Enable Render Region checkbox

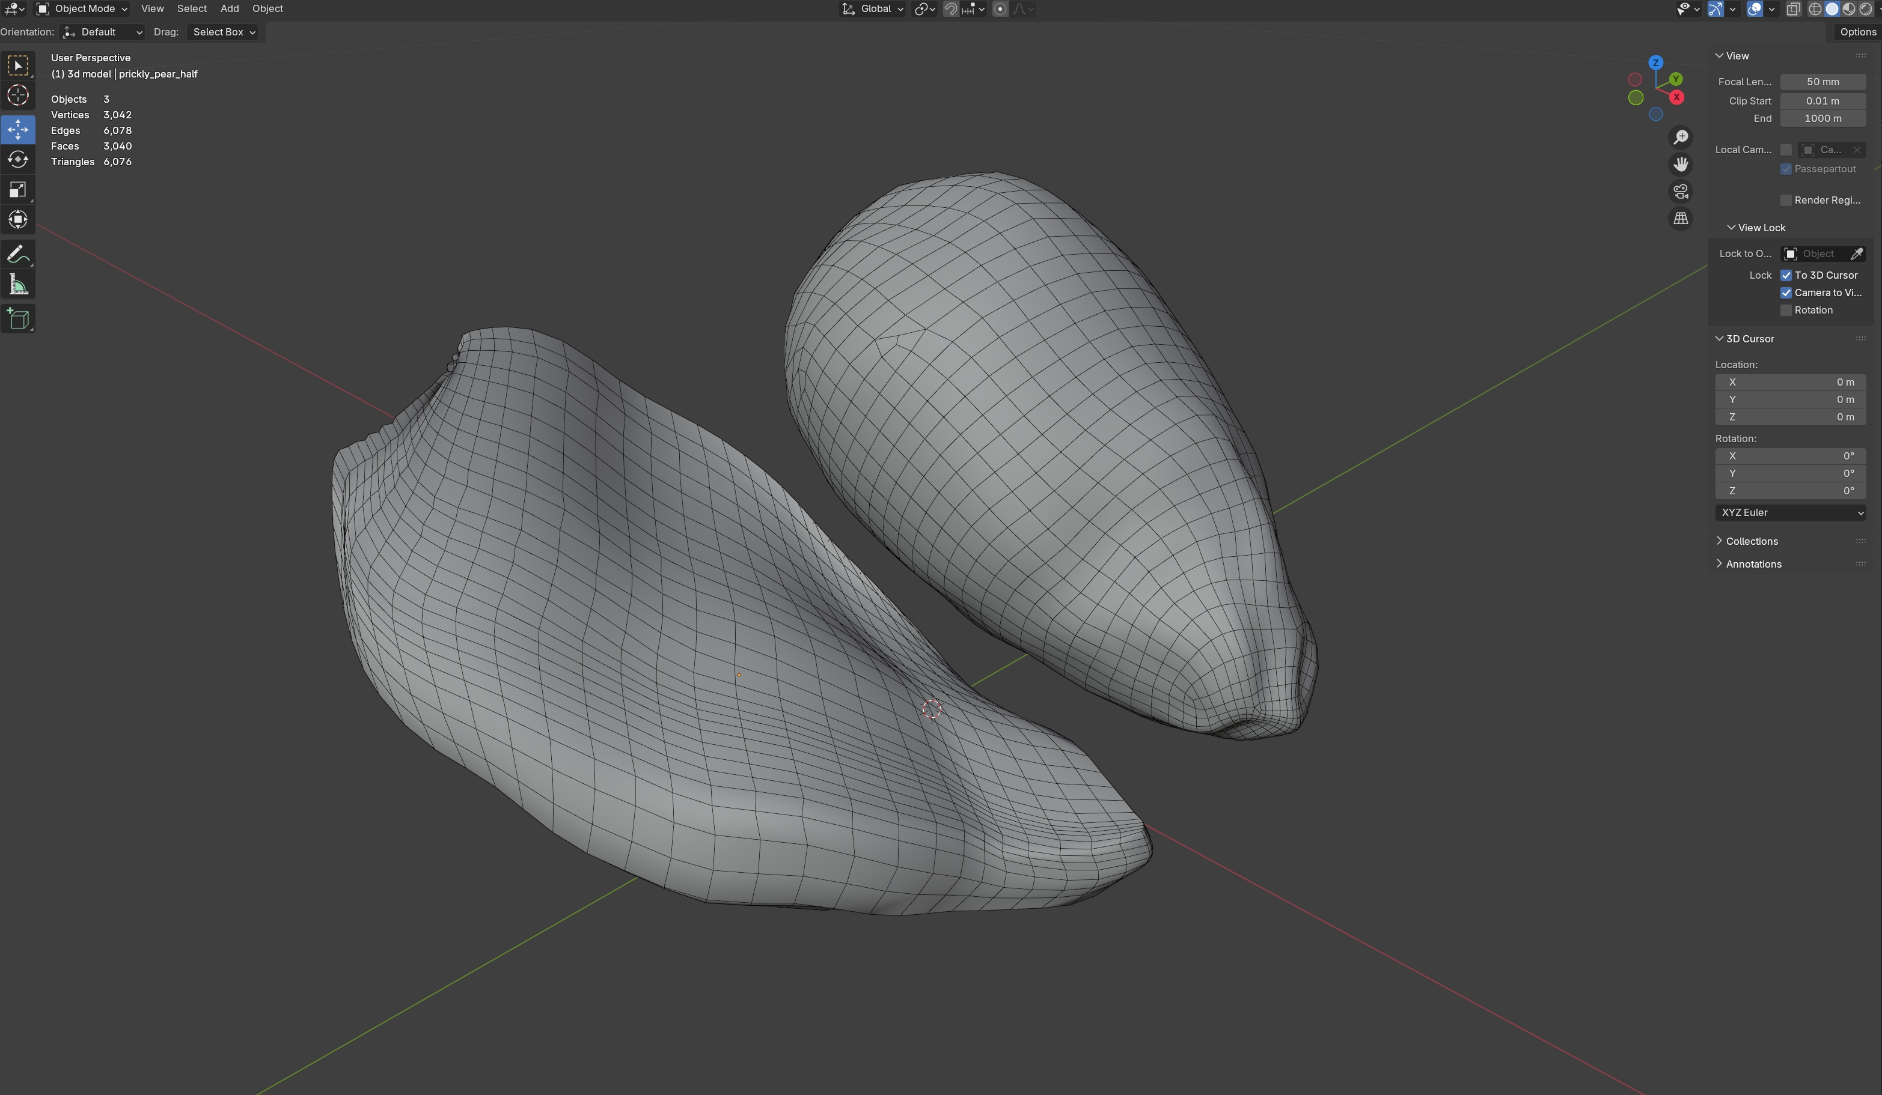tap(1786, 200)
